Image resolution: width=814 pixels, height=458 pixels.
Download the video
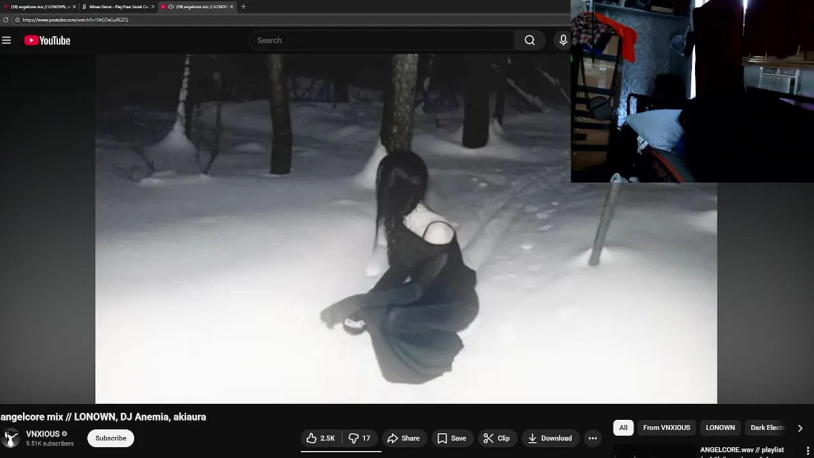point(550,438)
